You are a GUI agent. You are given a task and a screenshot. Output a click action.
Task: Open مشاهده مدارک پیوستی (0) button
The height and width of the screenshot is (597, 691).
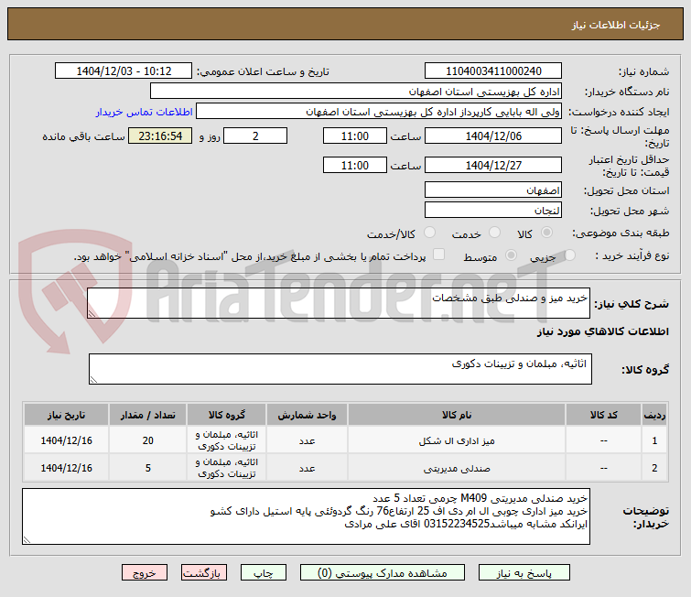(382, 573)
